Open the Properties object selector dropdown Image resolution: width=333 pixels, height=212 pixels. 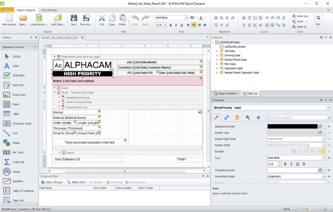pyautogui.click(x=329, y=108)
